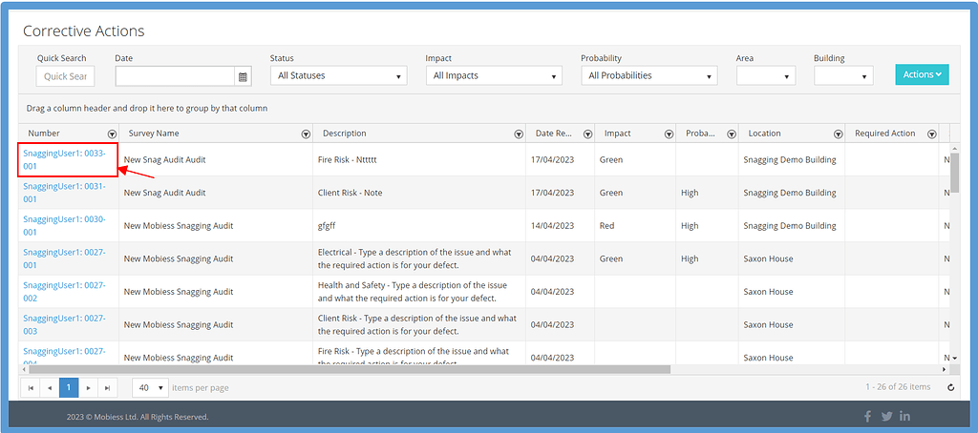This screenshot has width=978, height=433.
Task: Open filter menu for Description column
Action: pyautogui.click(x=519, y=134)
